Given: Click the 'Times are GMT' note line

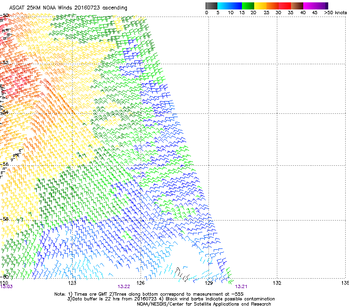Looking at the screenshot, I should [x=149, y=294].
